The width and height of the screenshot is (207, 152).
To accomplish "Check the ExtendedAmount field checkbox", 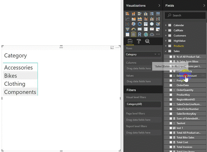I will 171,76.
